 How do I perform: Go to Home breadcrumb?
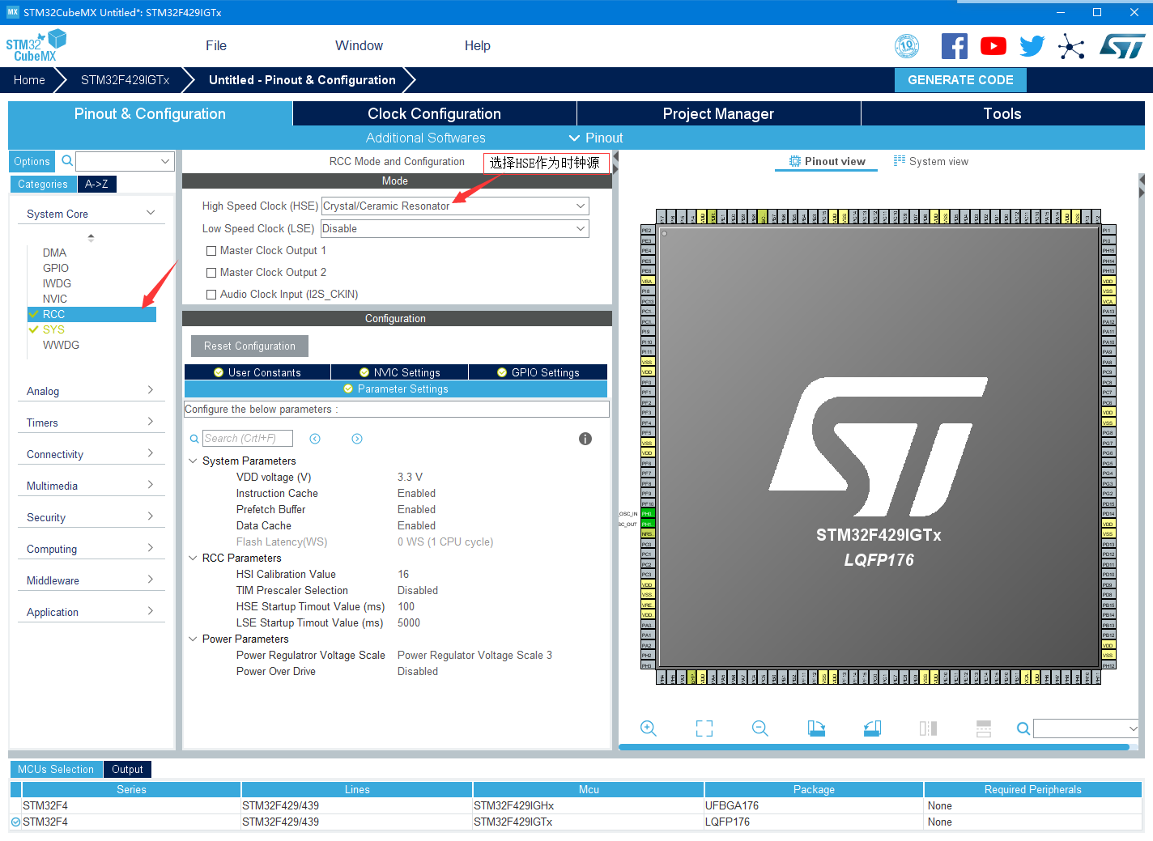29,80
